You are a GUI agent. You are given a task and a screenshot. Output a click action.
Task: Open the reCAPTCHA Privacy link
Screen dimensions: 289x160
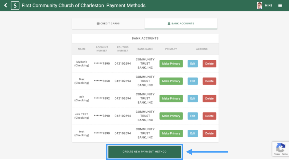[277, 154]
